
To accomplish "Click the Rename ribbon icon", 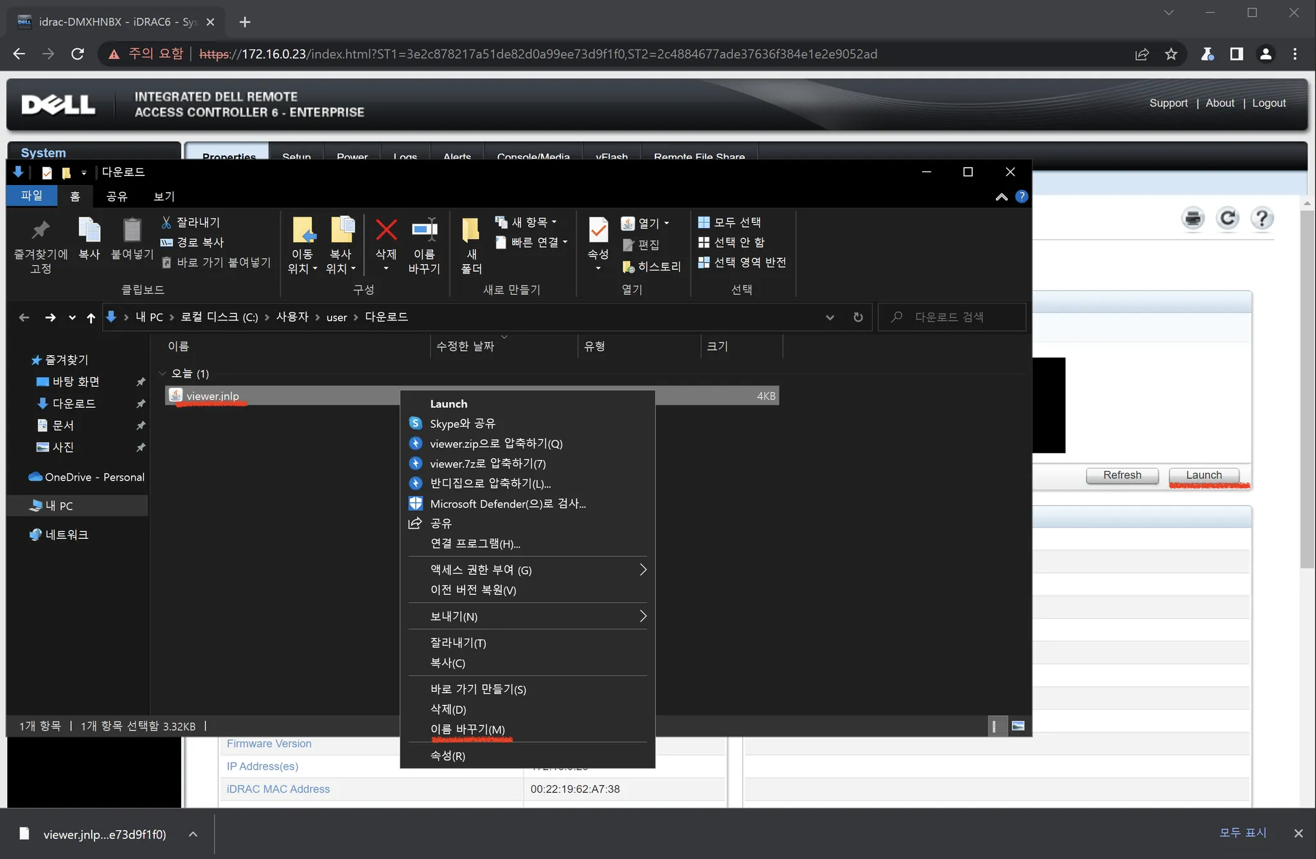I will pos(424,230).
